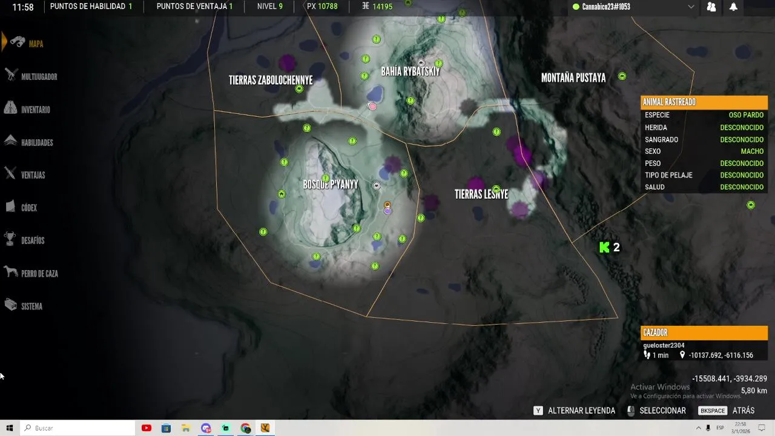Click the ? marker right of Bahía Rybatskiy lookout
Image resolution: width=775 pixels, height=436 pixels.
coord(438,64)
